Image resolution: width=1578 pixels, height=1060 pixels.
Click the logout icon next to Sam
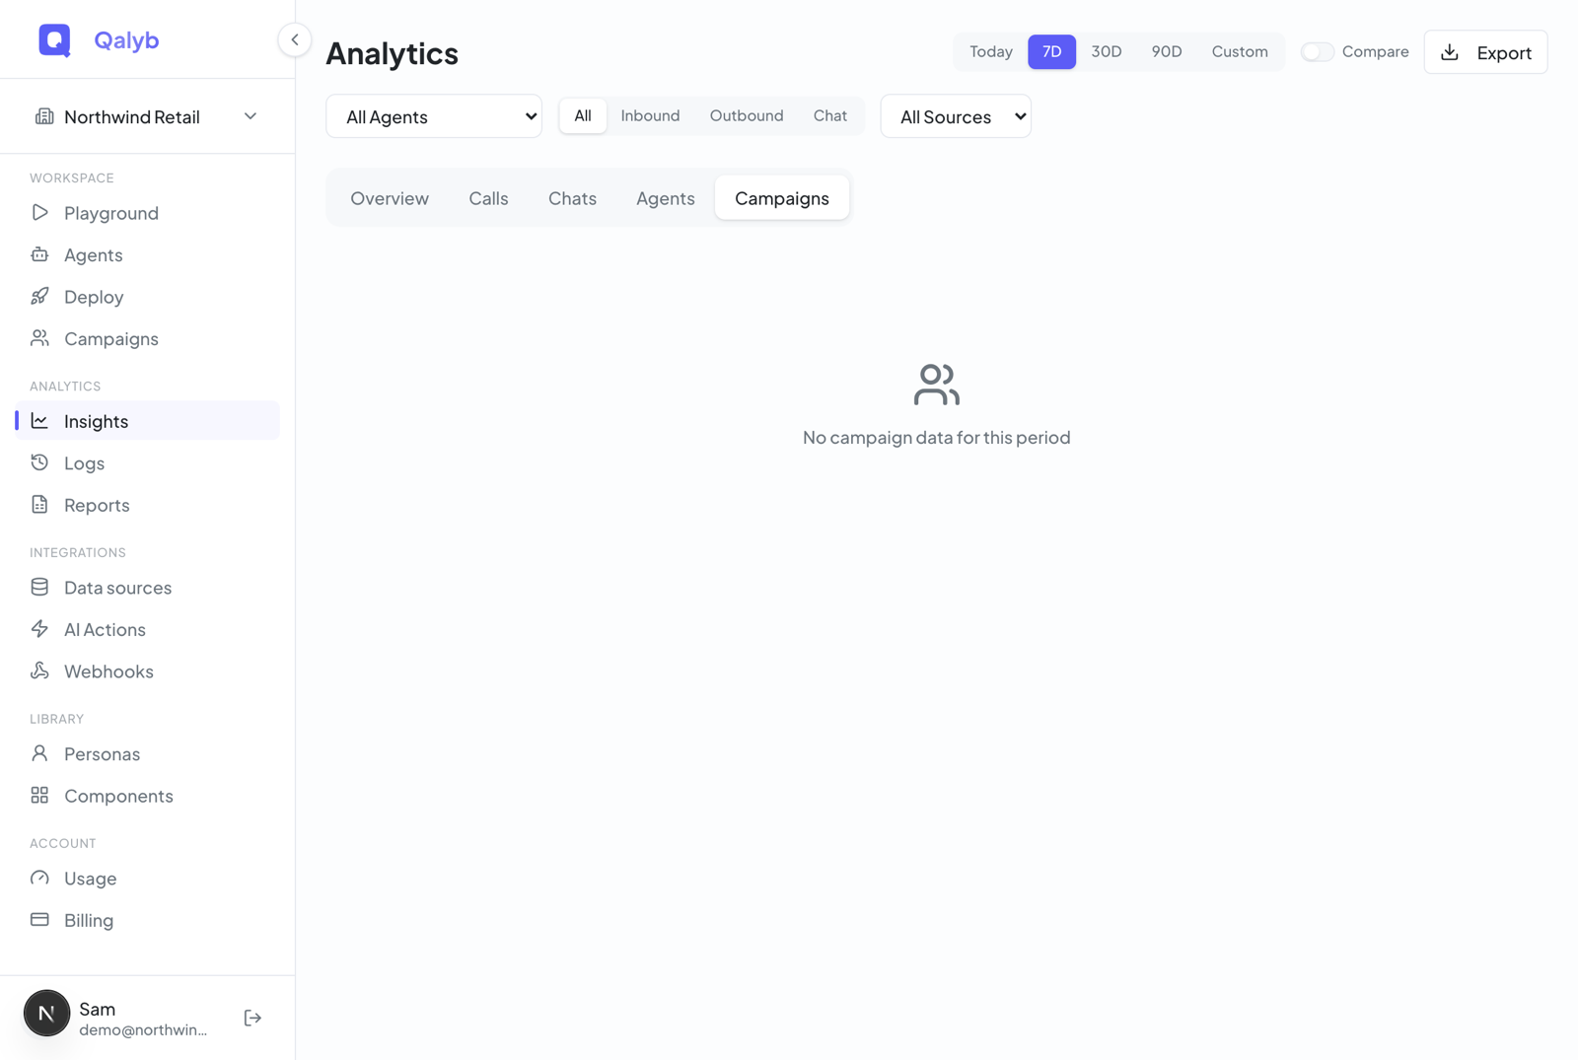[252, 1018]
